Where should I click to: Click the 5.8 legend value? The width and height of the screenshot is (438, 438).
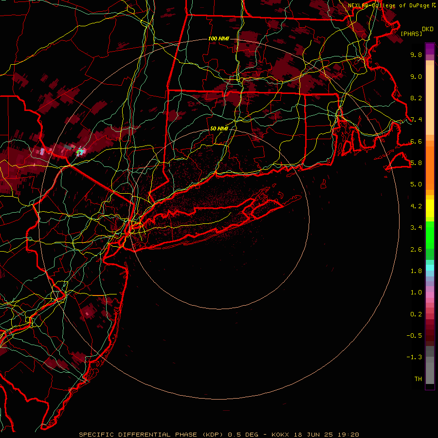click(x=416, y=163)
